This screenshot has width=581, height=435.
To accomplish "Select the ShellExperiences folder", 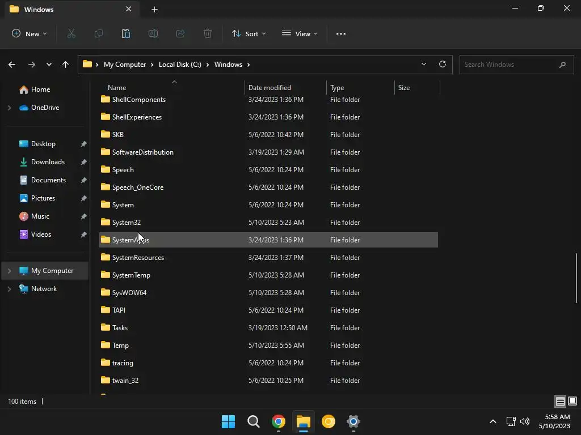I will tap(268, 117).
